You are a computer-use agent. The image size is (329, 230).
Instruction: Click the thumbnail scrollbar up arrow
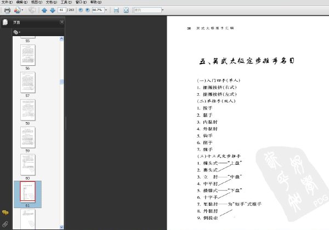tap(61, 38)
